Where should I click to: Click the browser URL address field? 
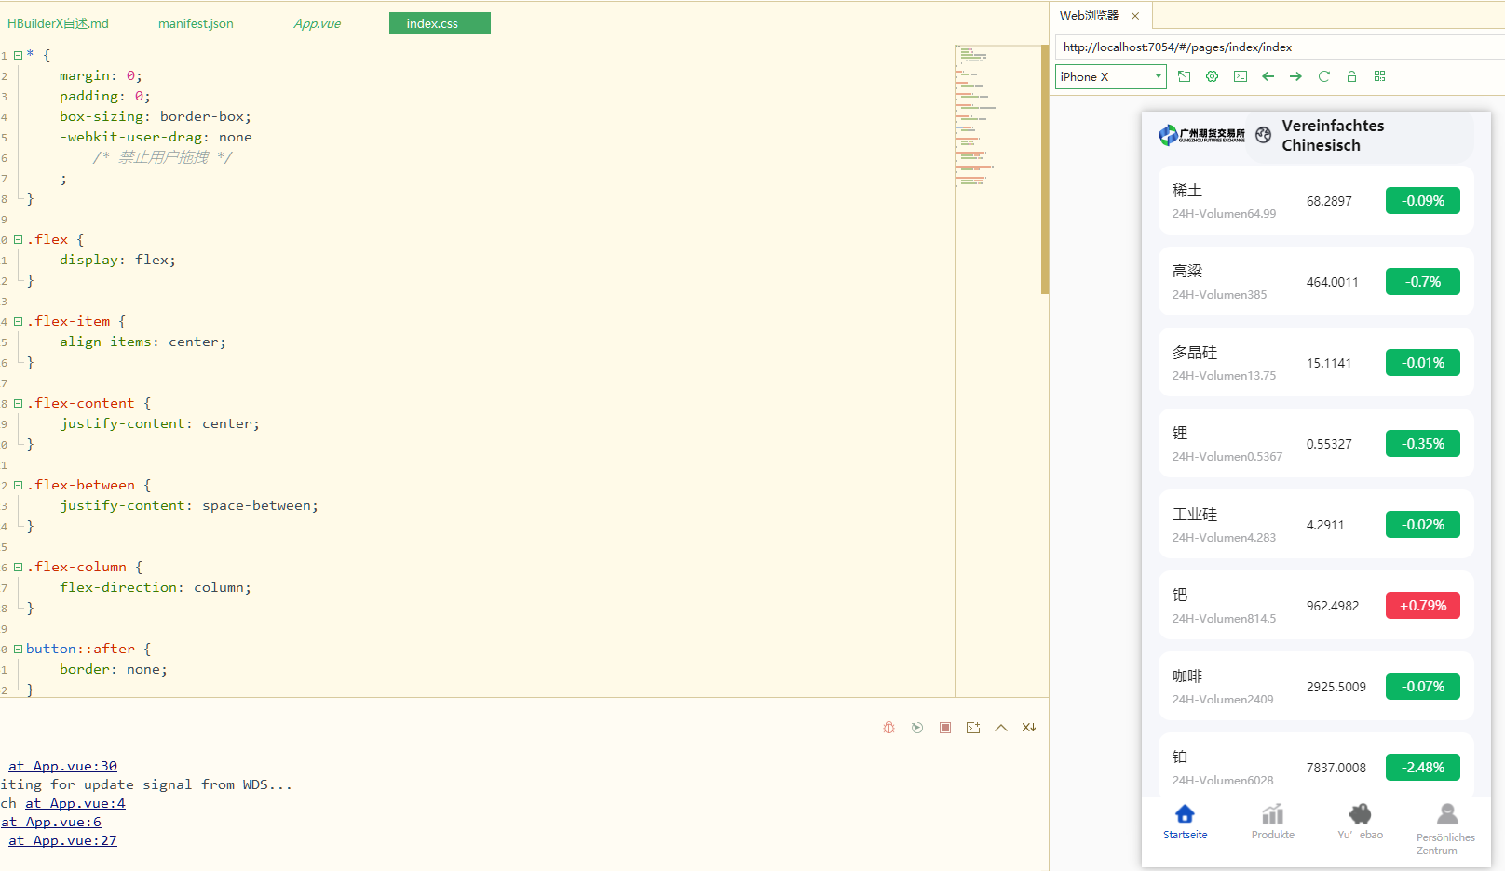tap(1276, 47)
